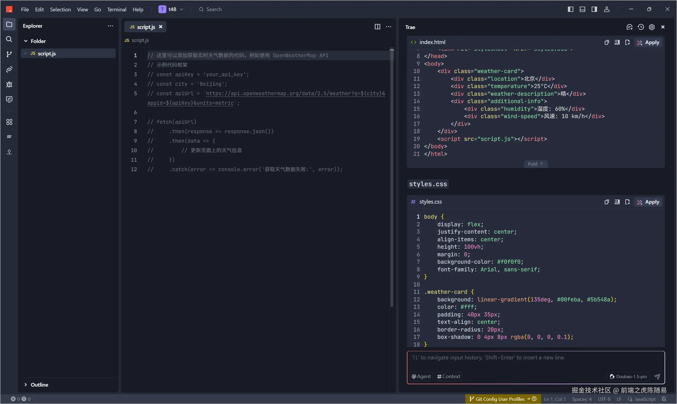Open the Terminal menu

(x=116, y=9)
